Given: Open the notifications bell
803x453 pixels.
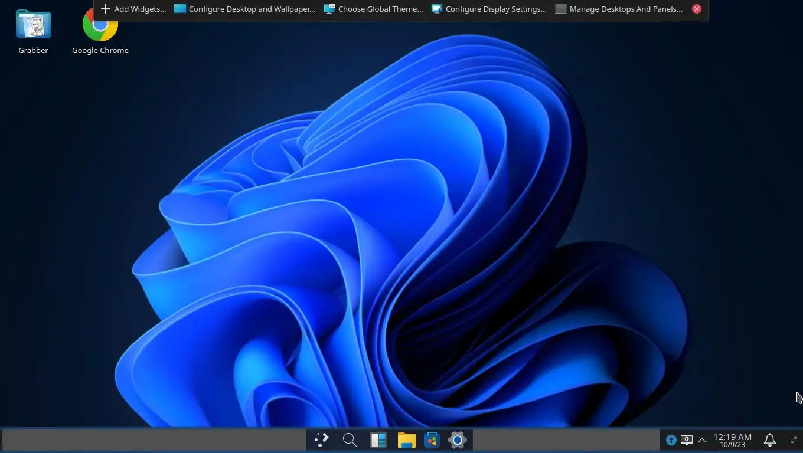Looking at the screenshot, I should pyautogui.click(x=770, y=440).
